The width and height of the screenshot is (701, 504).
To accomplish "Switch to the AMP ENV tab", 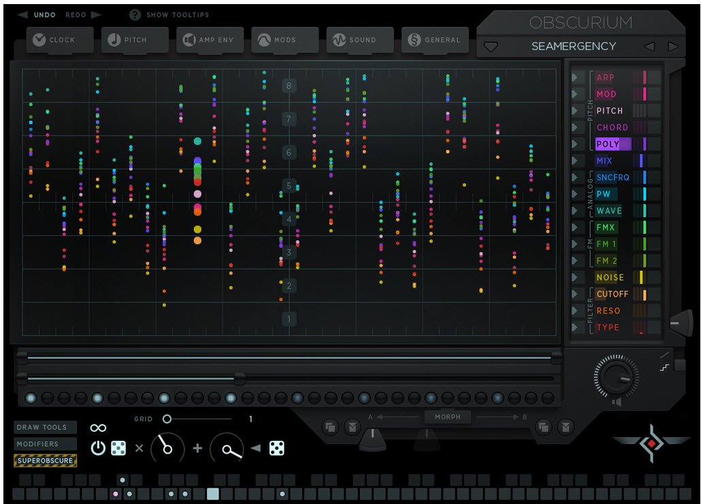I will [210, 39].
